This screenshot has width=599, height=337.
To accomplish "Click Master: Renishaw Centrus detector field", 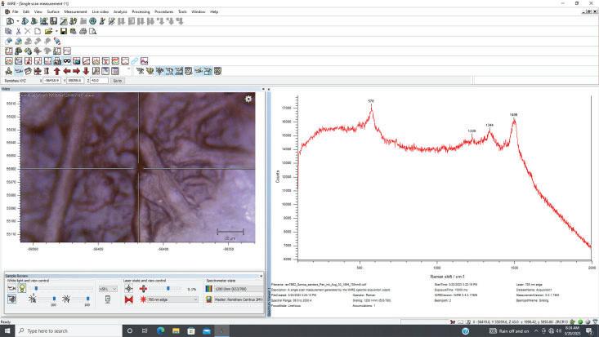I will point(239,299).
